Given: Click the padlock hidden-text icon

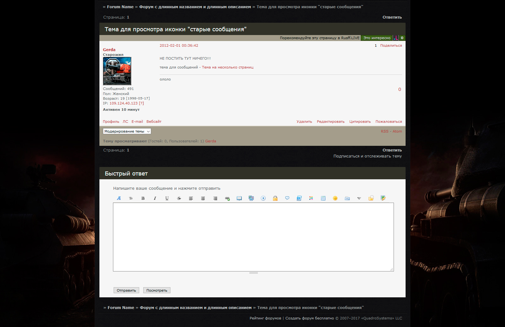Looking at the screenshot, I should [275, 198].
